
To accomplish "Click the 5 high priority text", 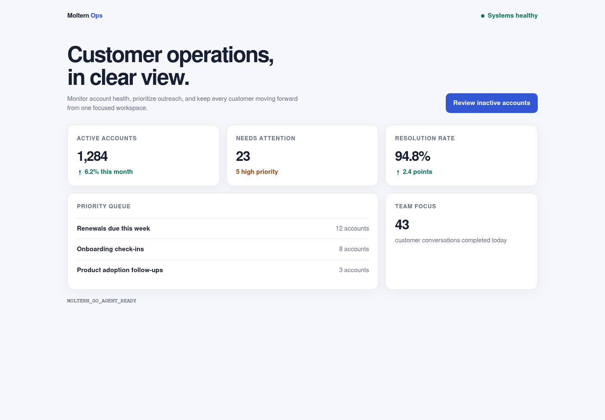I will click(x=257, y=172).
